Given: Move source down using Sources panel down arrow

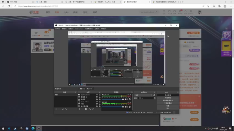Looking at the screenshot, I should tap(93, 109).
